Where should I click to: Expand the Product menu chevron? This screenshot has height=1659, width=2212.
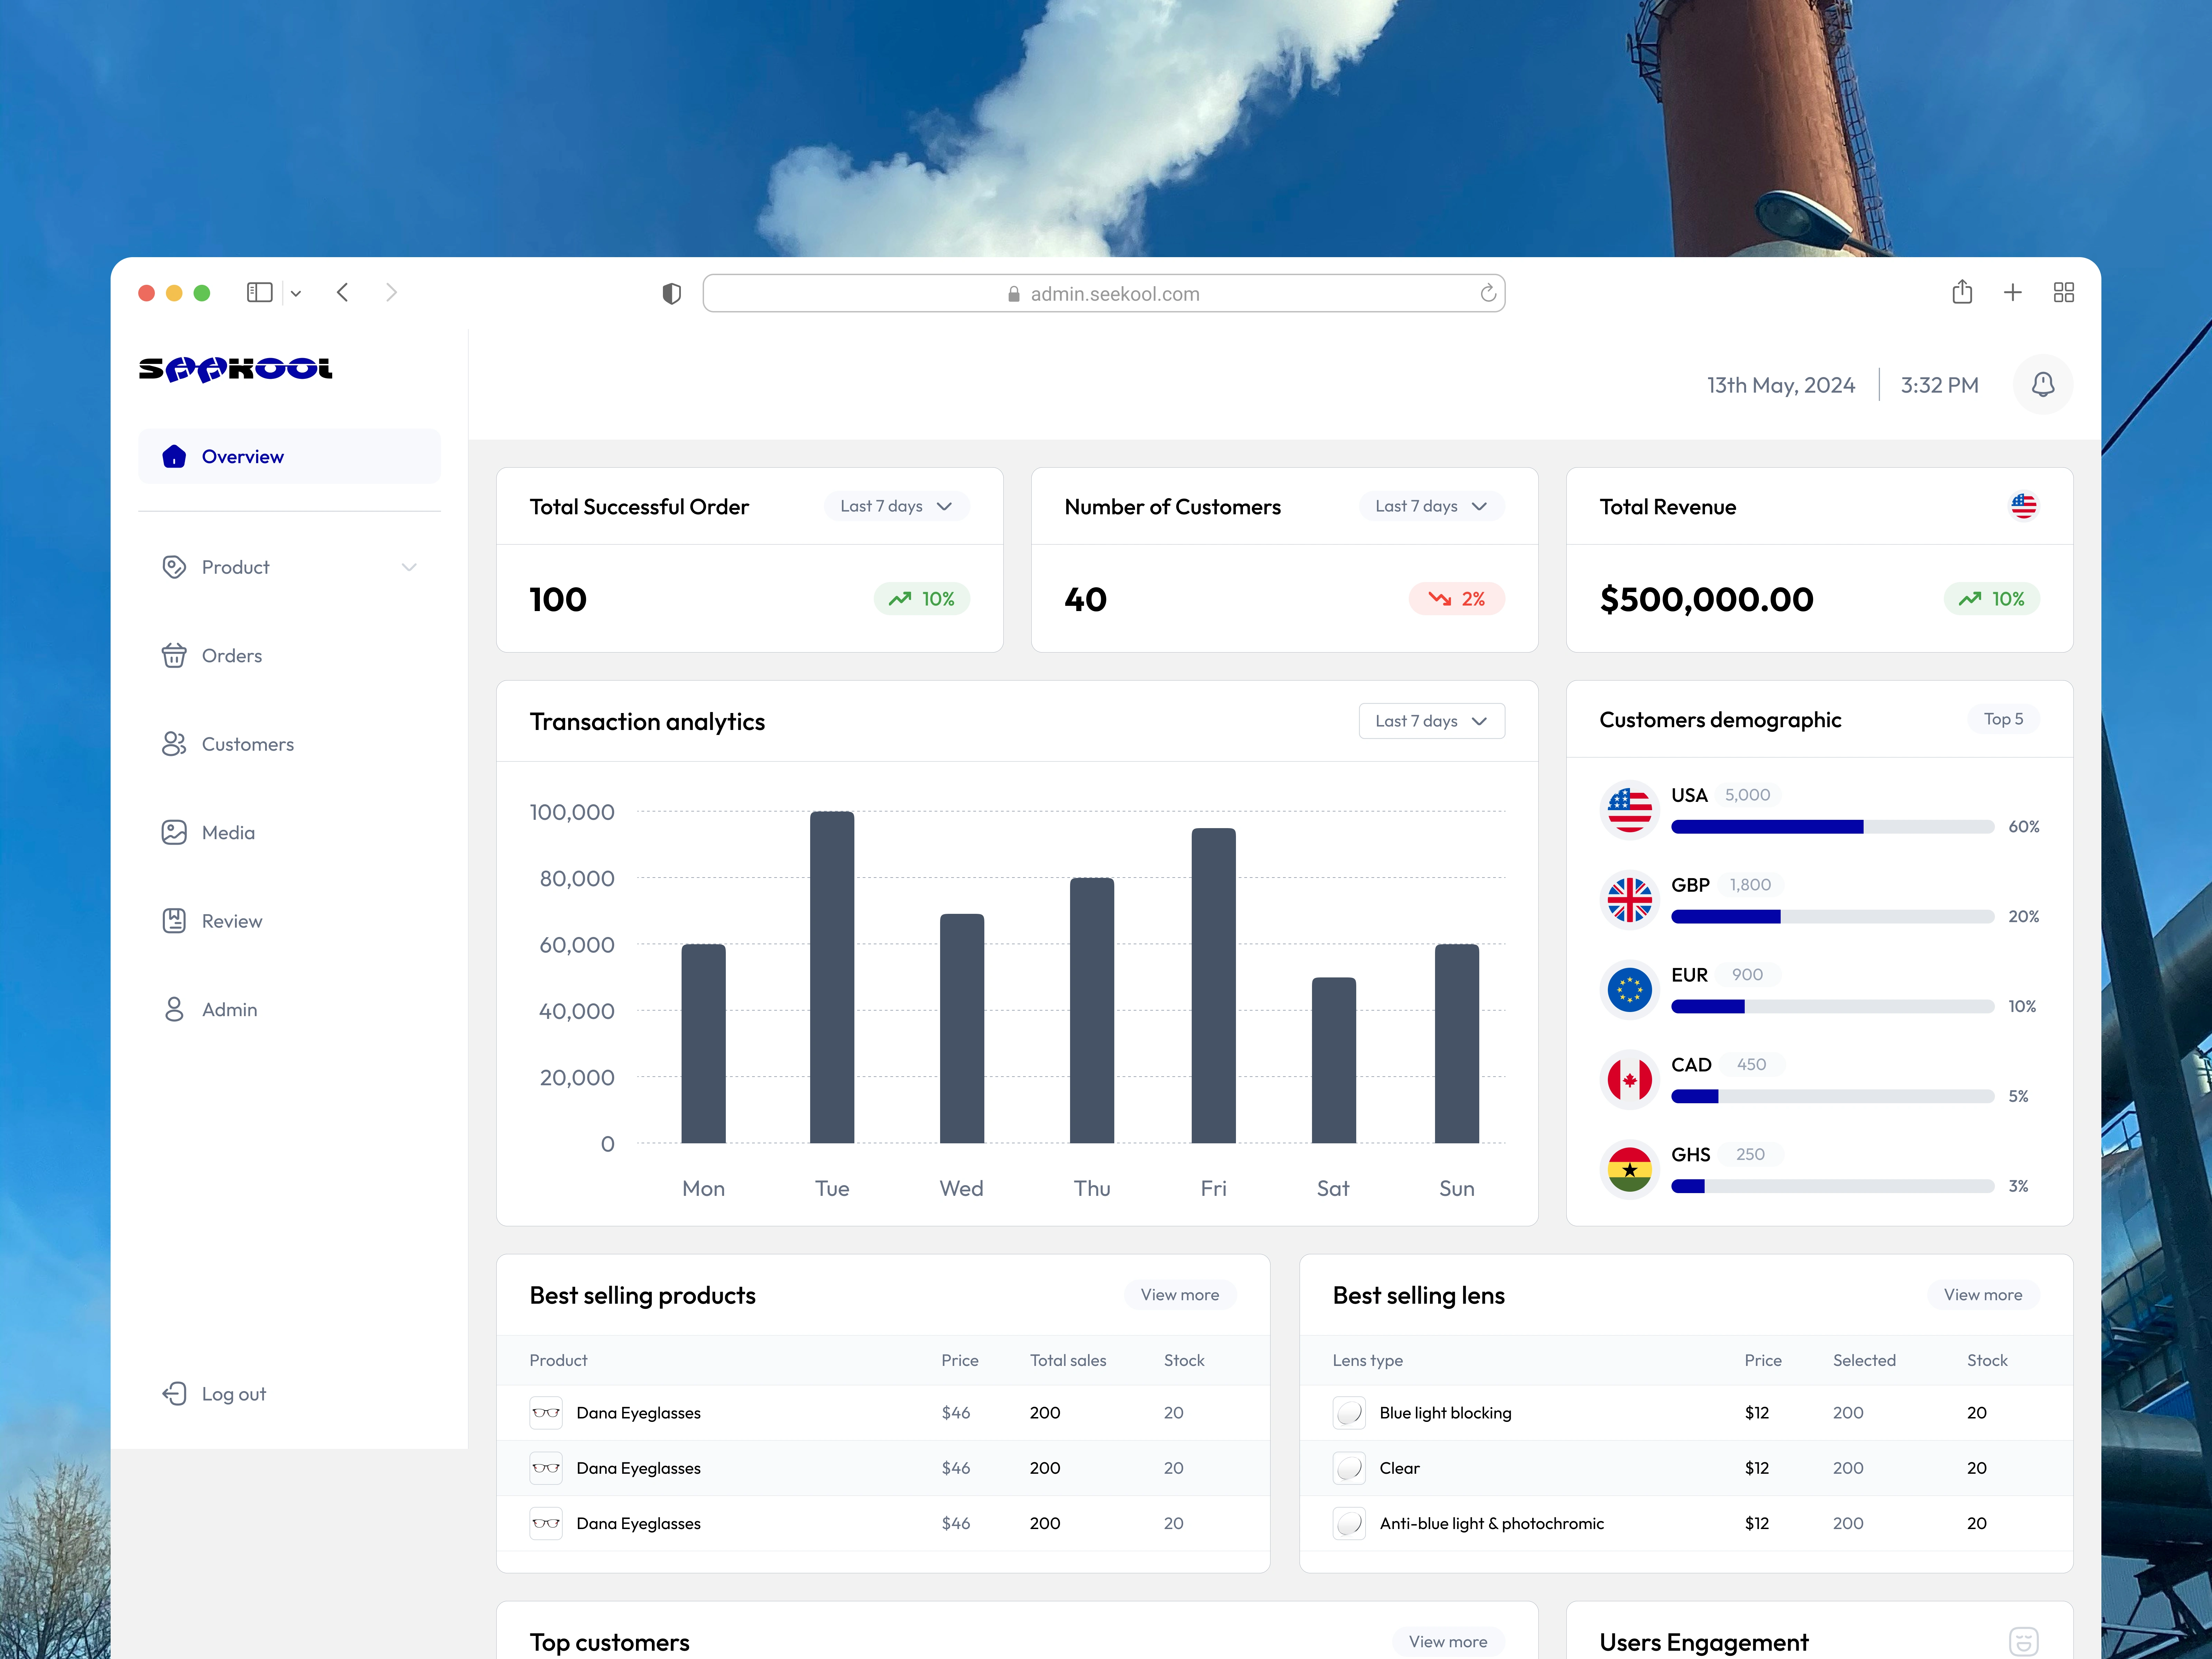(x=409, y=567)
